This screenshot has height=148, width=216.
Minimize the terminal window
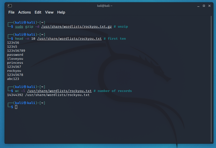pos(198,6)
